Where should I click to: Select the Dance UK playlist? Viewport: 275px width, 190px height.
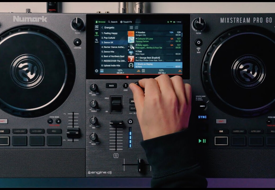pyautogui.click(x=114, y=42)
